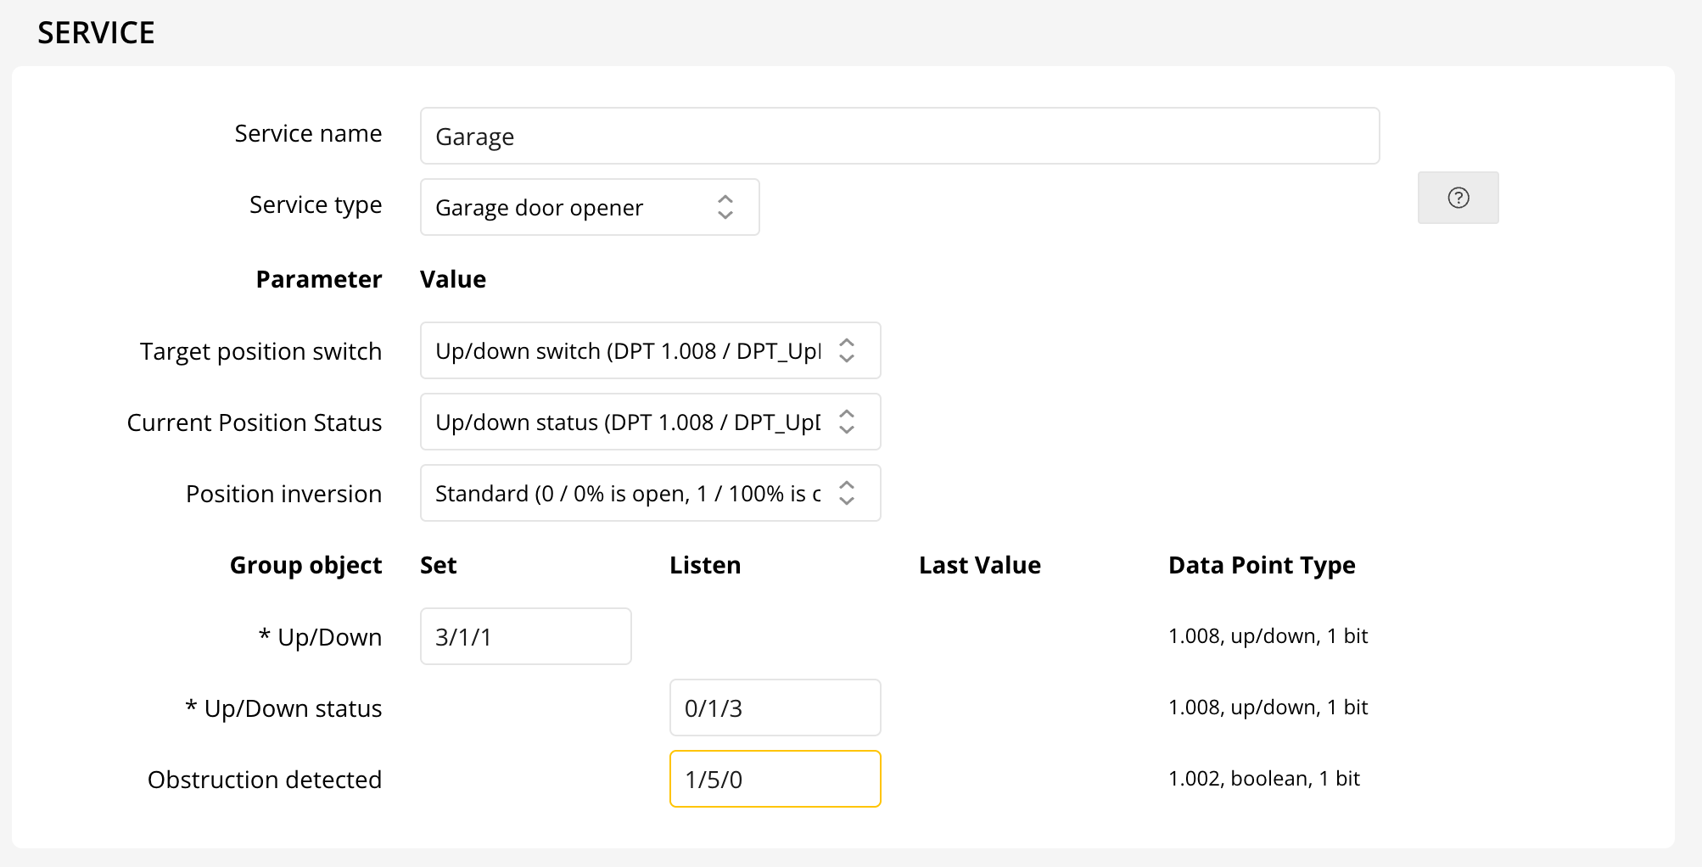Click the chevron on Target position switch selector

tap(846, 350)
